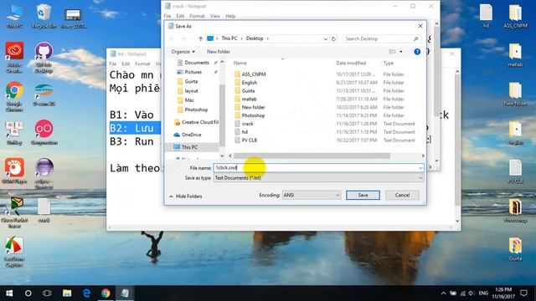The image size is (536, 301).
Task: Open Microsoft Edge from the taskbar
Action: point(86,293)
